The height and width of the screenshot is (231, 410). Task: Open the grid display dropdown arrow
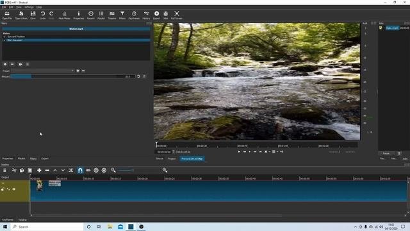pos(277,151)
